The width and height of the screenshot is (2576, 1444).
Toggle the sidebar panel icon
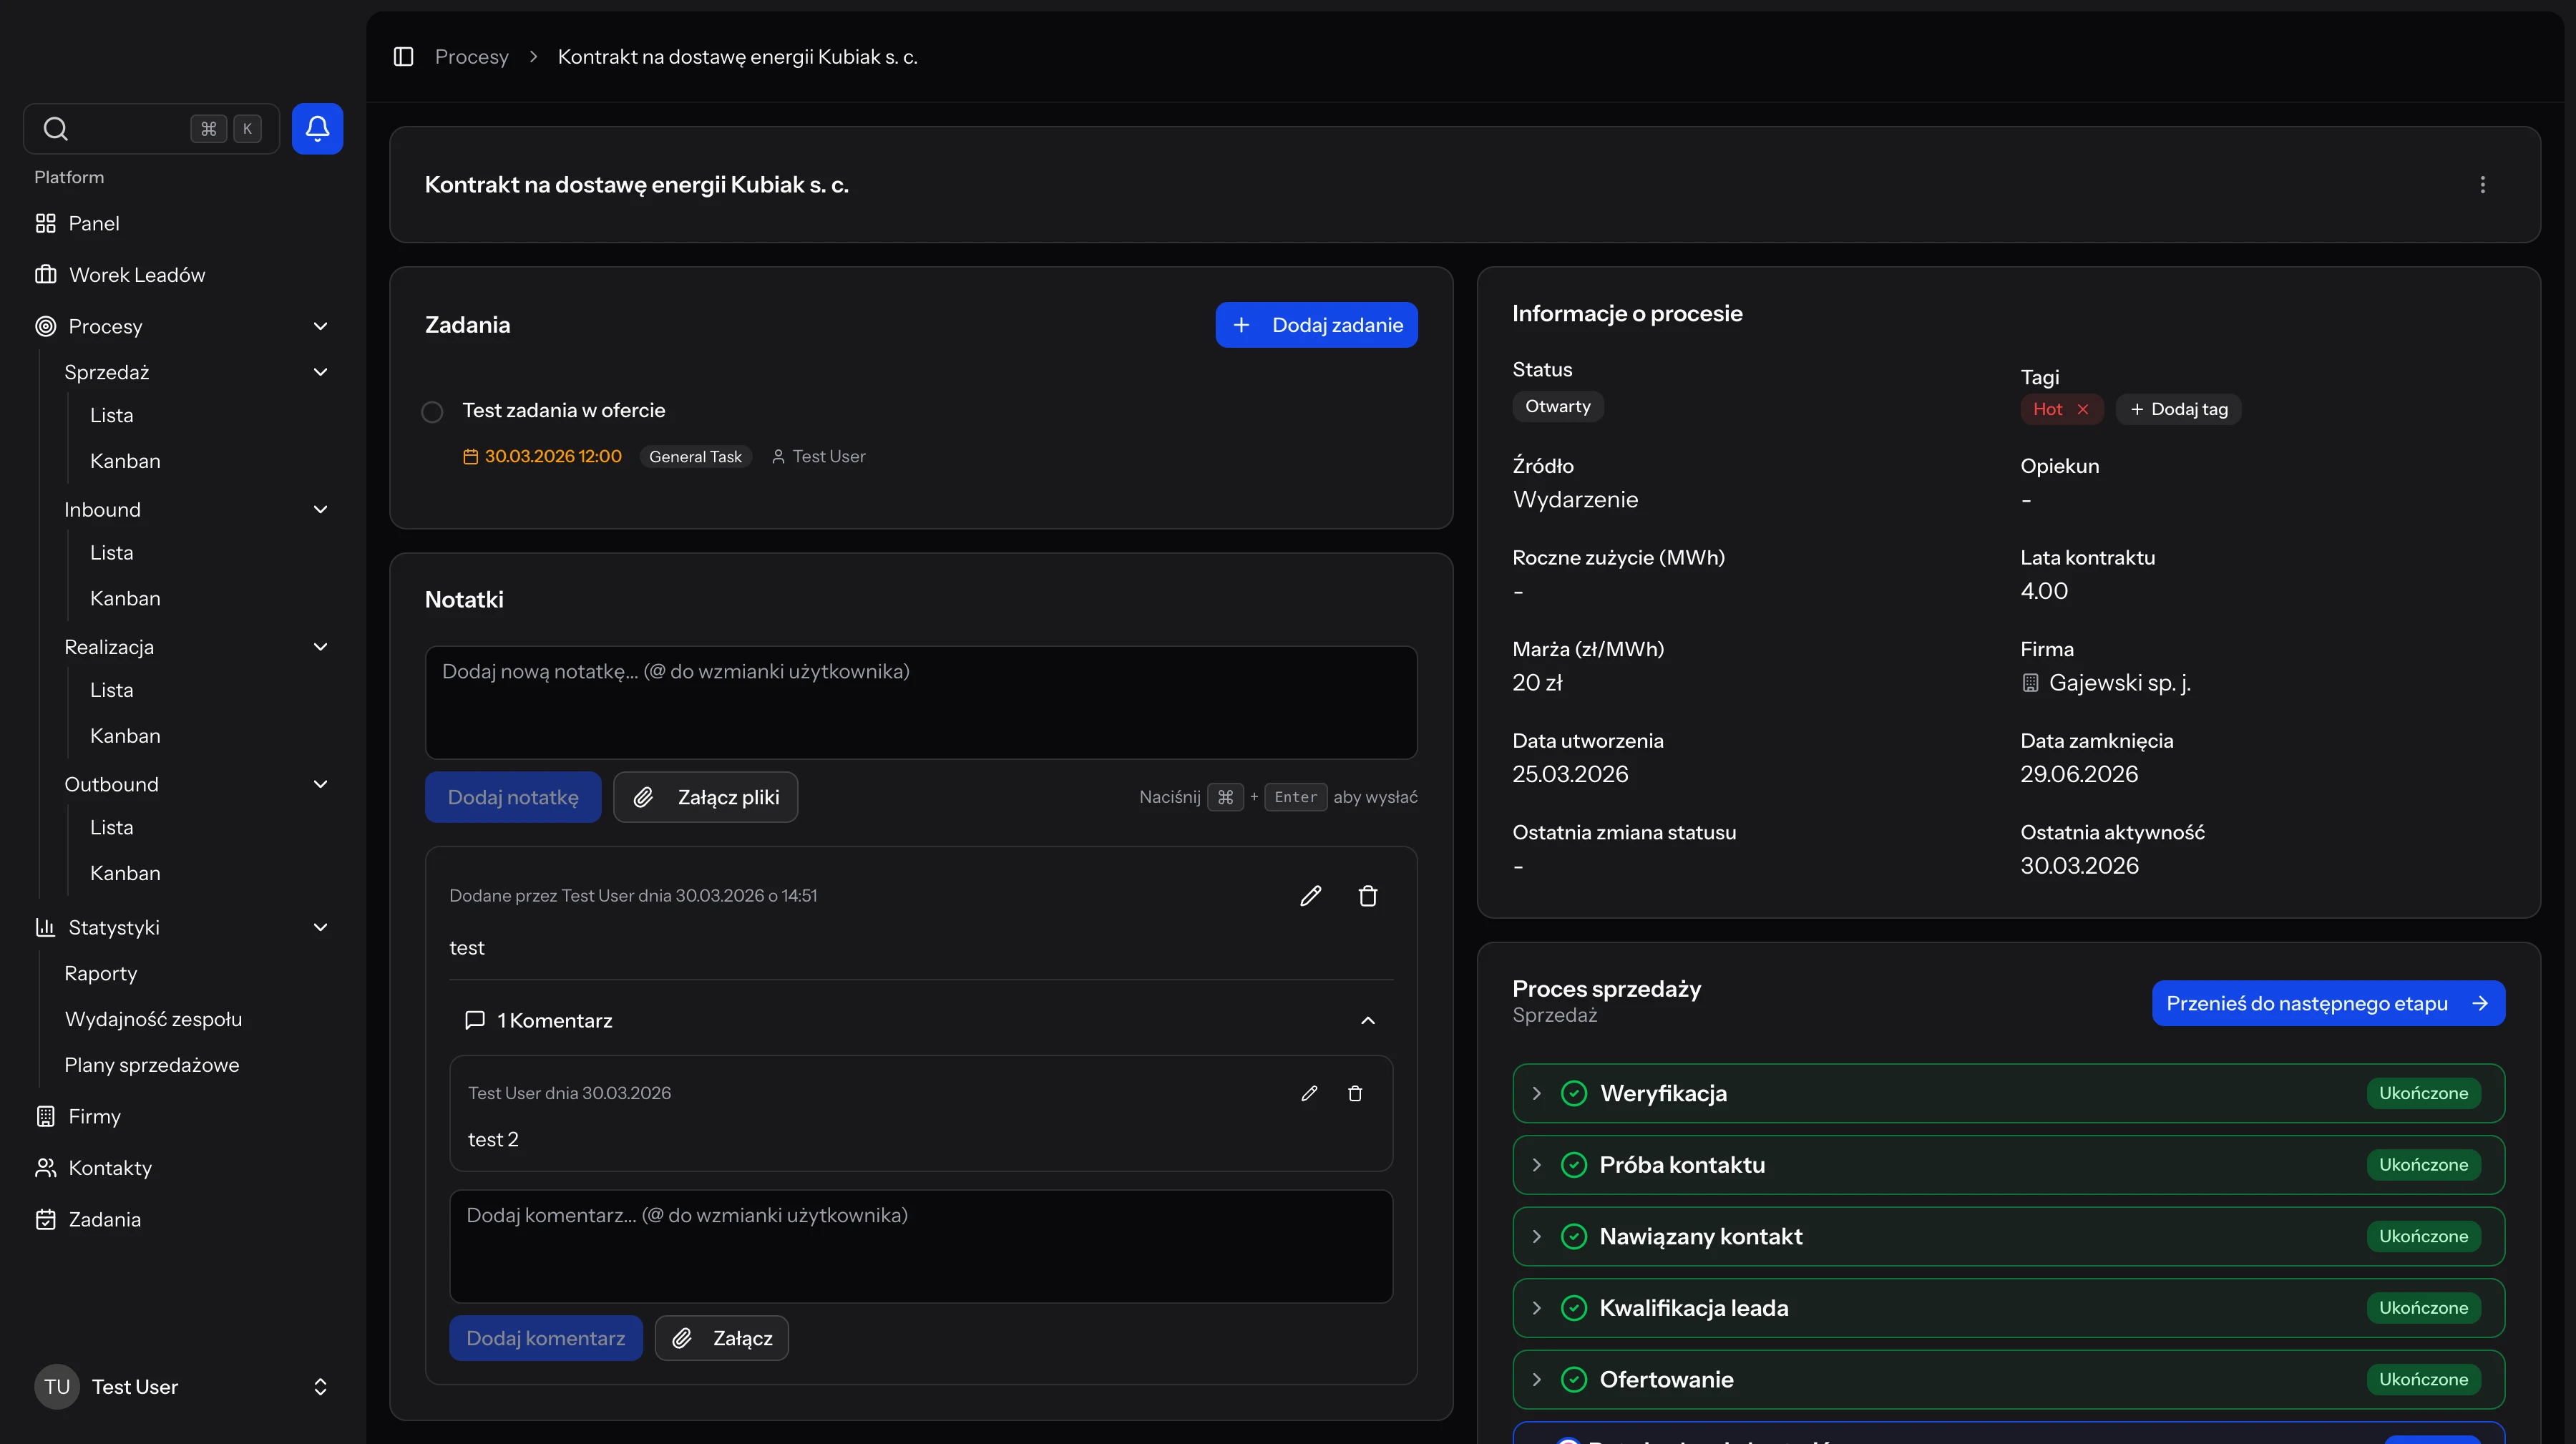pos(403,57)
